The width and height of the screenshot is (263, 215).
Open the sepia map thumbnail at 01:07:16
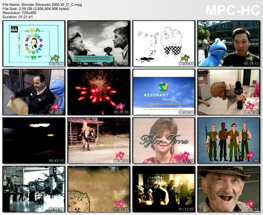pyautogui.click(x=99, y=189)
